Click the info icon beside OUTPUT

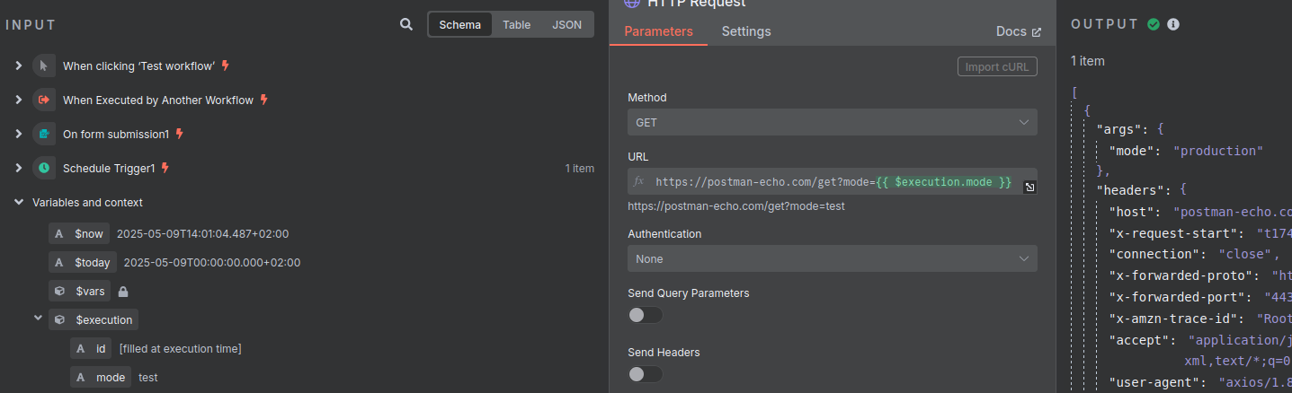pyautogui.click(x=1172, y=24)
